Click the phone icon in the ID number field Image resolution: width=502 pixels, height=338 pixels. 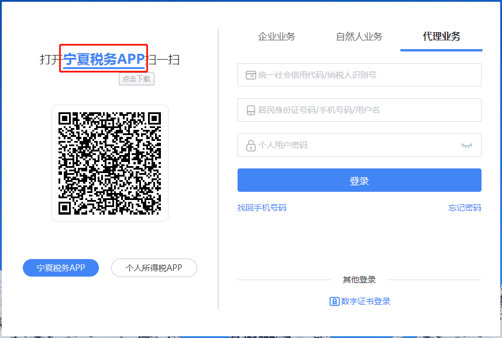point(251,110)
